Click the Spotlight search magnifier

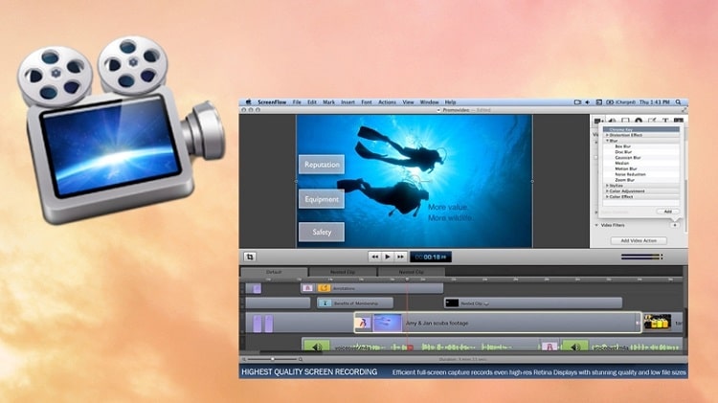click(x=678, y=102)
